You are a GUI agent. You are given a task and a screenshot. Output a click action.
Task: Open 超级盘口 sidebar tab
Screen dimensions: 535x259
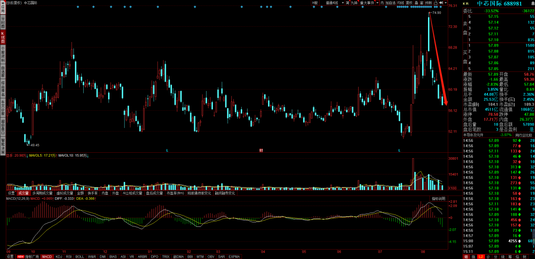3,127
